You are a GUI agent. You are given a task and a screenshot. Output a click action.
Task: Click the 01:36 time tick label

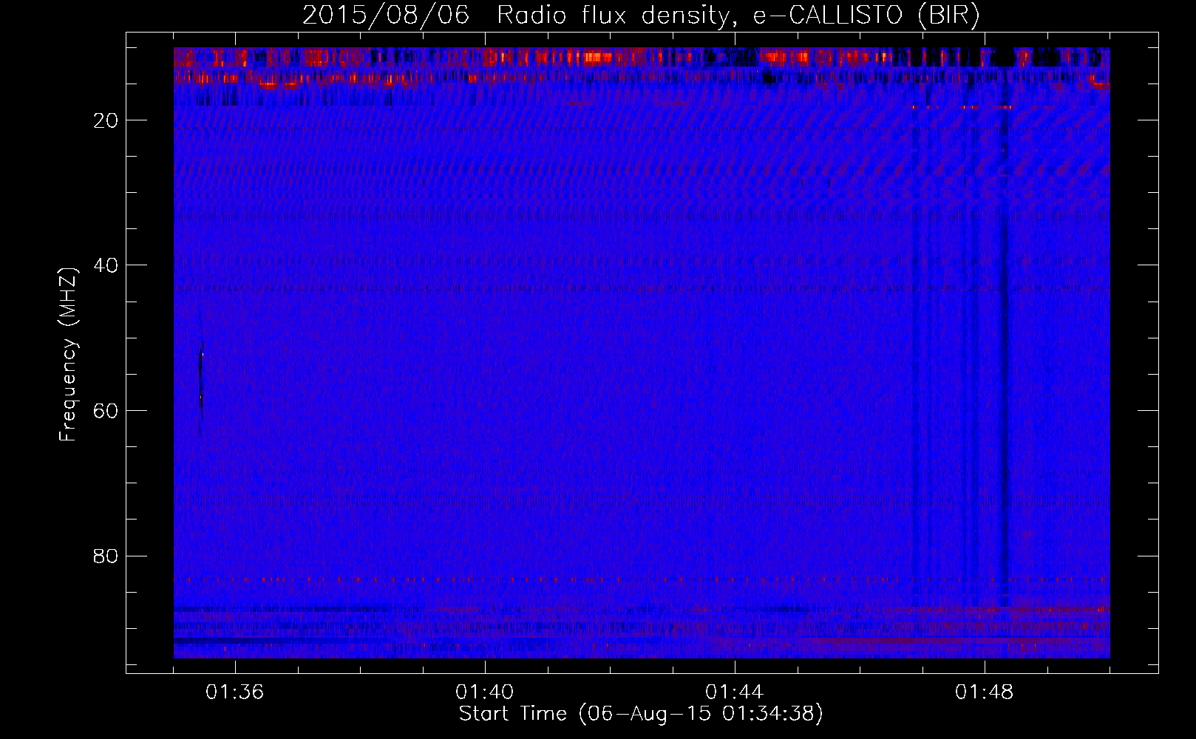point(235,692)
